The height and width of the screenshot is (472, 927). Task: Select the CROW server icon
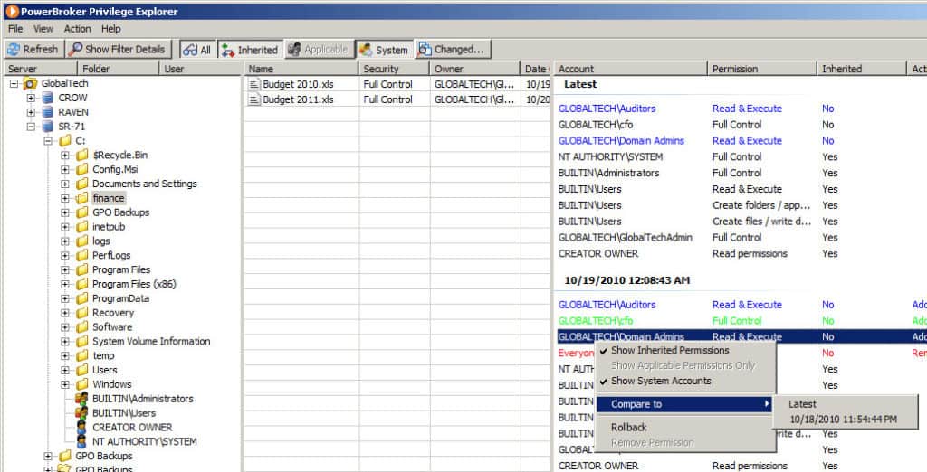48,98
